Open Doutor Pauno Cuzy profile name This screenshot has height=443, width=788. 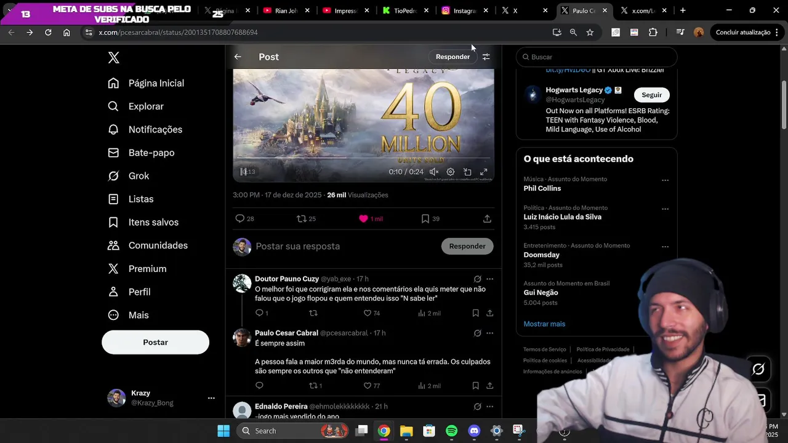[287, 279]
